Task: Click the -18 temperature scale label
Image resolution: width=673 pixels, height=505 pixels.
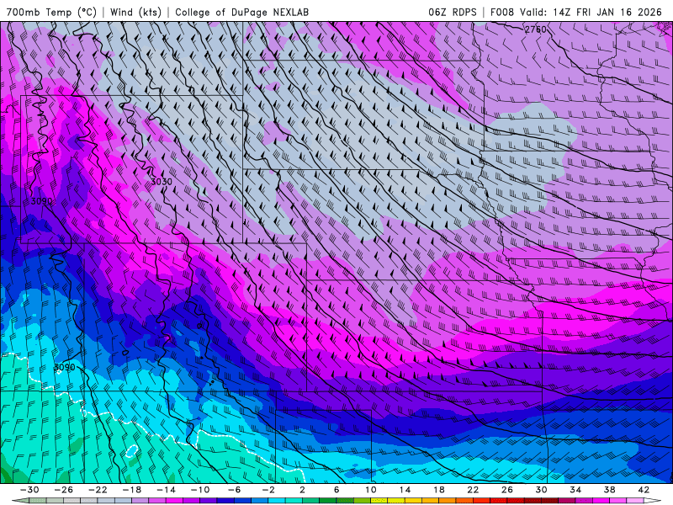Action: coord(132,490)
